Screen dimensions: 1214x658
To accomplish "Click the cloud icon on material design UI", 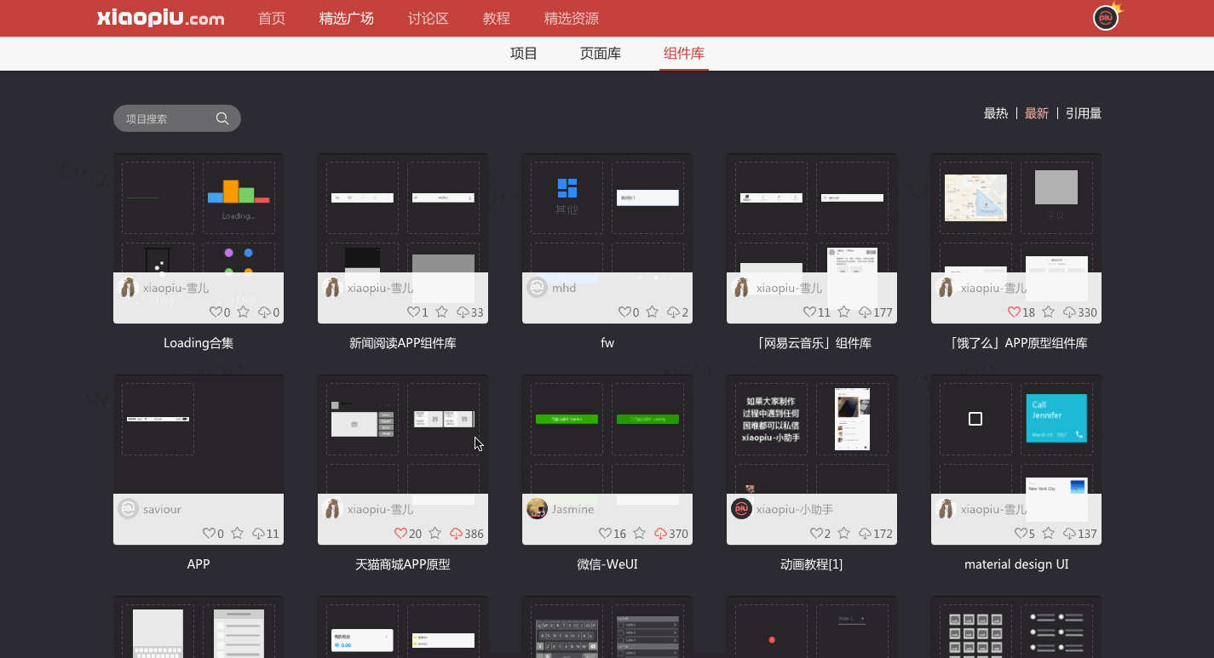I will 1069,534.
